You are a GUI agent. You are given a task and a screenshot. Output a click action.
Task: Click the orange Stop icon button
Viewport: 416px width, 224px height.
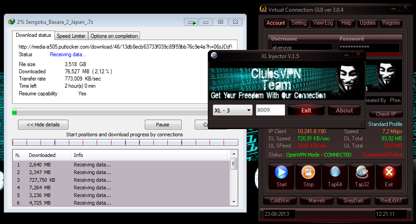point(308,176)
